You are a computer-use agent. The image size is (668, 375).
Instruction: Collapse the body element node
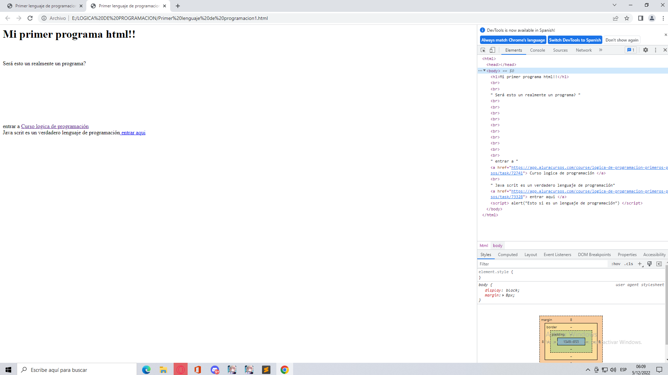[484, 71]
